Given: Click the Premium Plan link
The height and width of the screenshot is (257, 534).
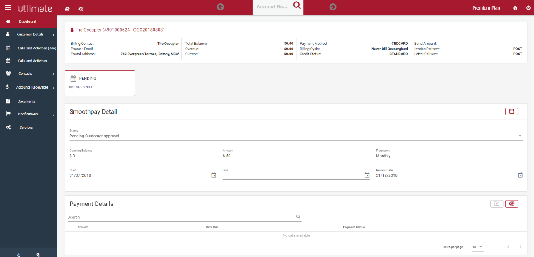Looking at the screenshot, I should point(486,8).
